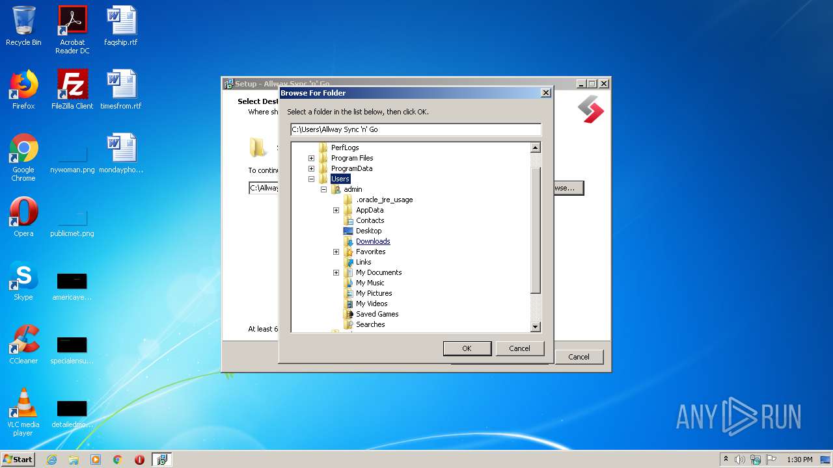Select the Desktop folder in tree
Screen dimensions: 833x468
[x=368, y=231]
